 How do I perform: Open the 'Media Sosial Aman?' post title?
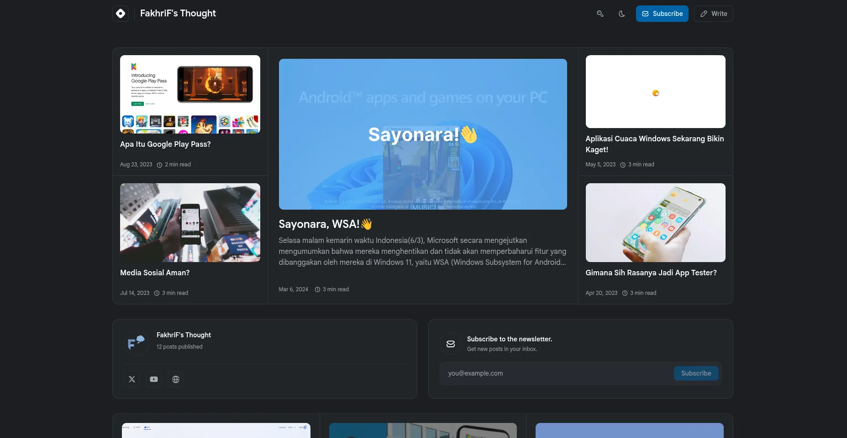155,273
